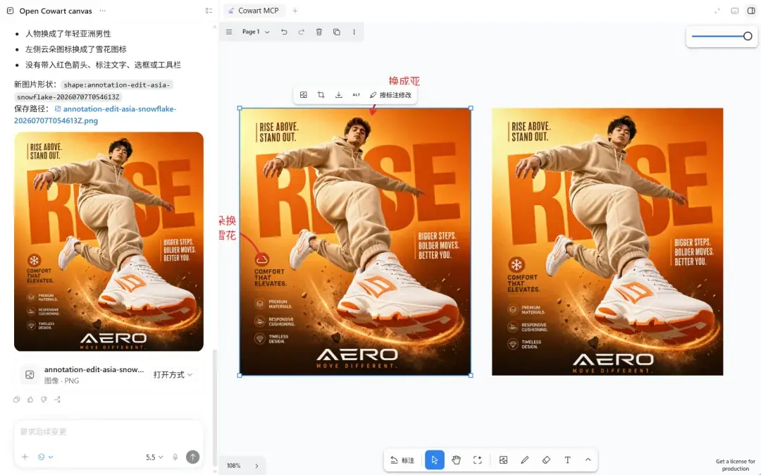Toggle the right sidebar panel
The height and width of the screenshot is (475, 761).
click(751, 11)
